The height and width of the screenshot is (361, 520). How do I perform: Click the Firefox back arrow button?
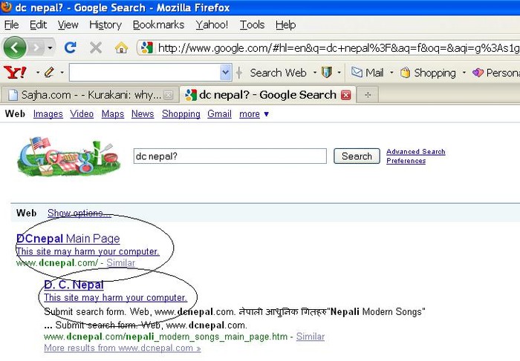pyautogui.click(x=15, y=47)
